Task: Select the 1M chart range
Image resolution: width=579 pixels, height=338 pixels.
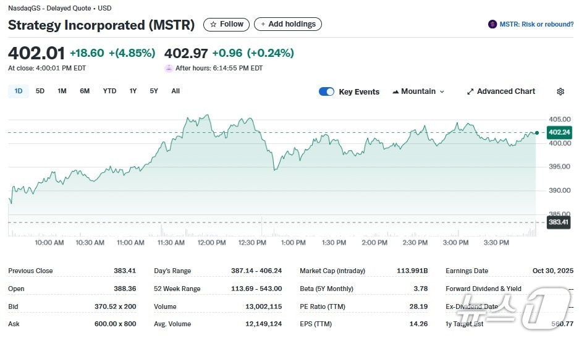Action: click(x=62, y=91)
